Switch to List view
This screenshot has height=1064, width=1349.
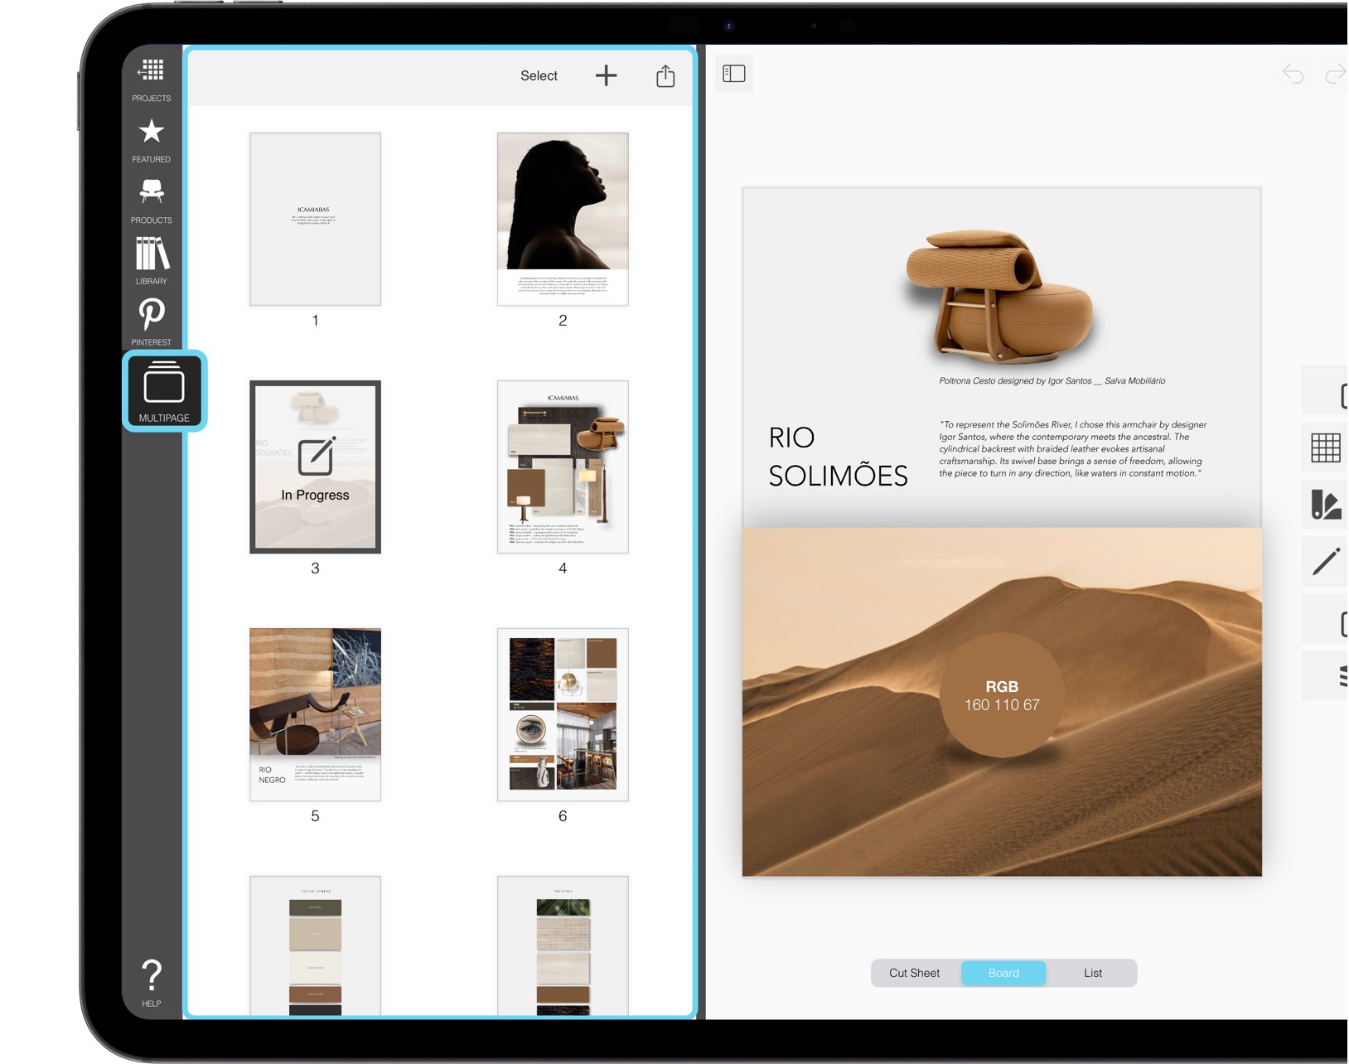pyautogui.click(x=1093, y=973)
